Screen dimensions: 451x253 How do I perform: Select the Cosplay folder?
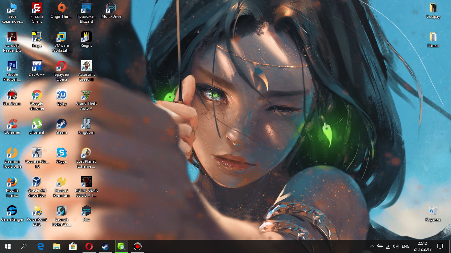pyautogui.click(x=433, y=11)
